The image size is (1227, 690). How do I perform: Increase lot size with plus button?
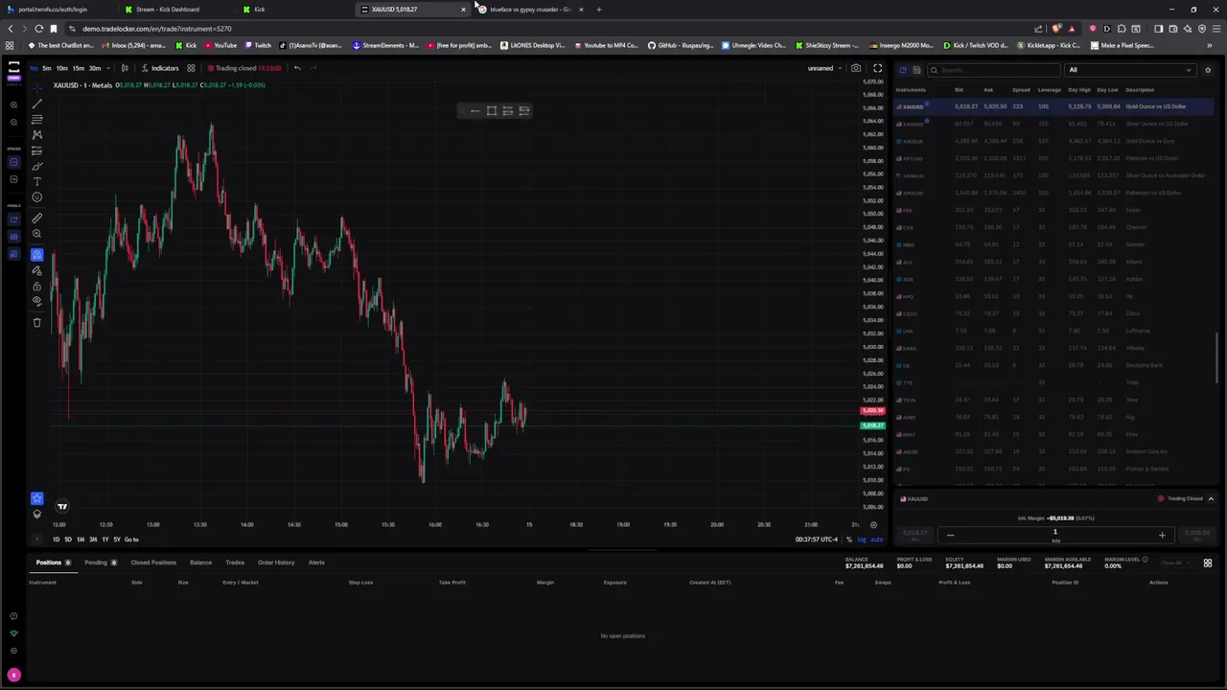click(1162, 536)
